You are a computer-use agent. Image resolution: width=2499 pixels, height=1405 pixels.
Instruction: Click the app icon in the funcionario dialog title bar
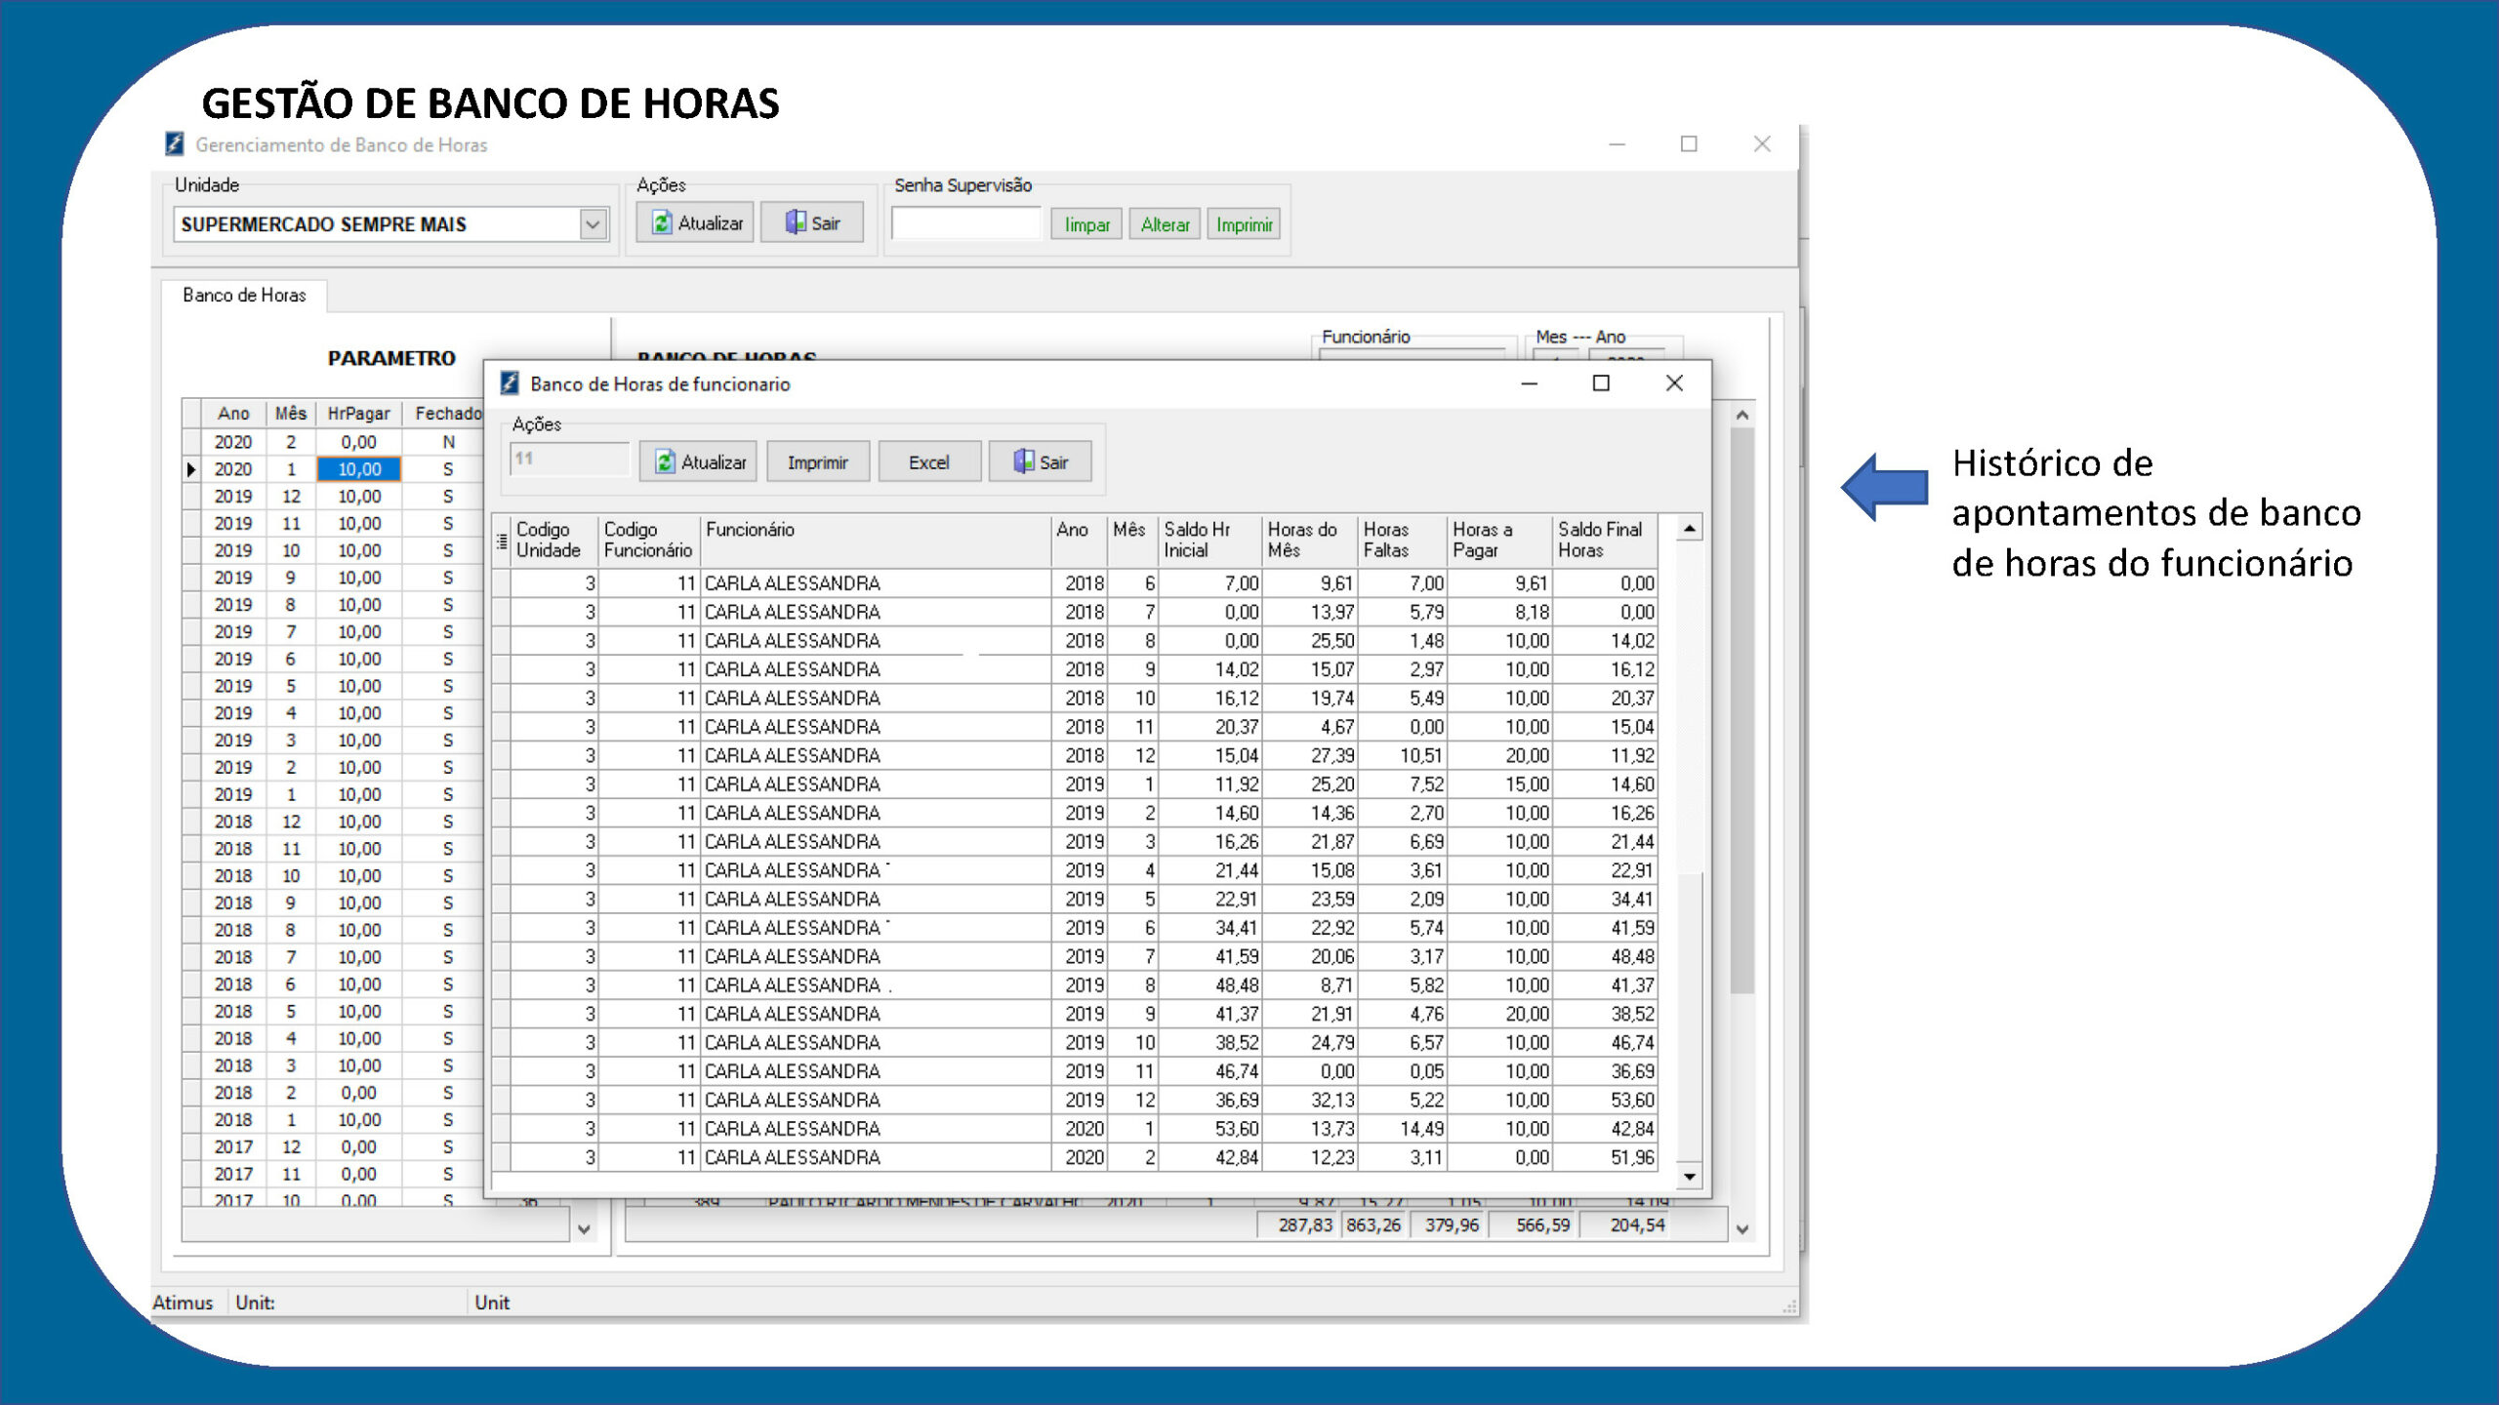pyautogui.click(x=509, y=383)
